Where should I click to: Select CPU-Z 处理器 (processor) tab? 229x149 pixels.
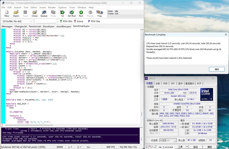pos(149,83)
